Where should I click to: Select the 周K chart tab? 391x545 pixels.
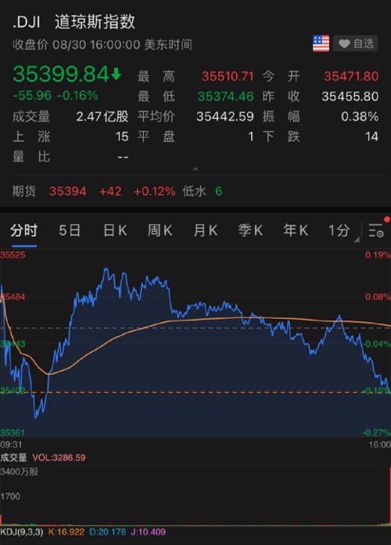tap(160, 230)
